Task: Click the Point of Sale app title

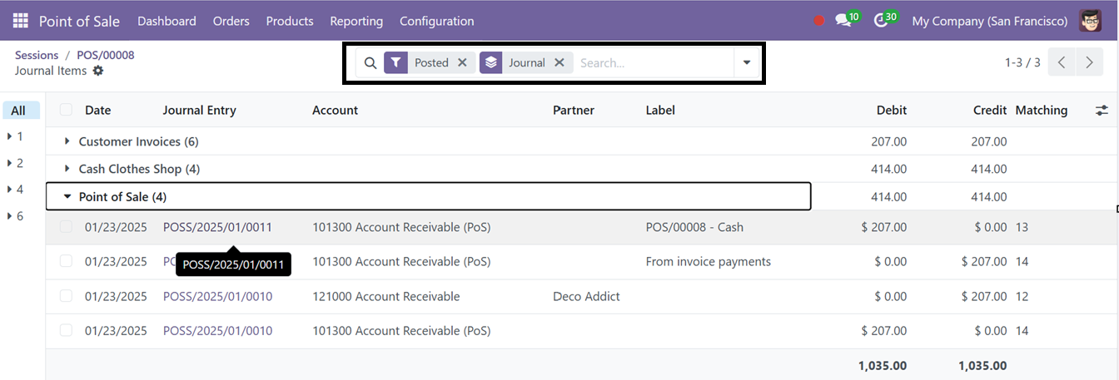Action: [x=79, y=21]
